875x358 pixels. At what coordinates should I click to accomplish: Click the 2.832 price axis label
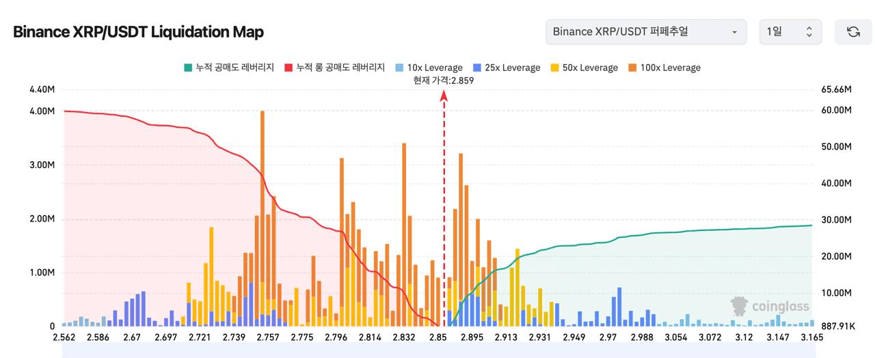pos(404,337)
